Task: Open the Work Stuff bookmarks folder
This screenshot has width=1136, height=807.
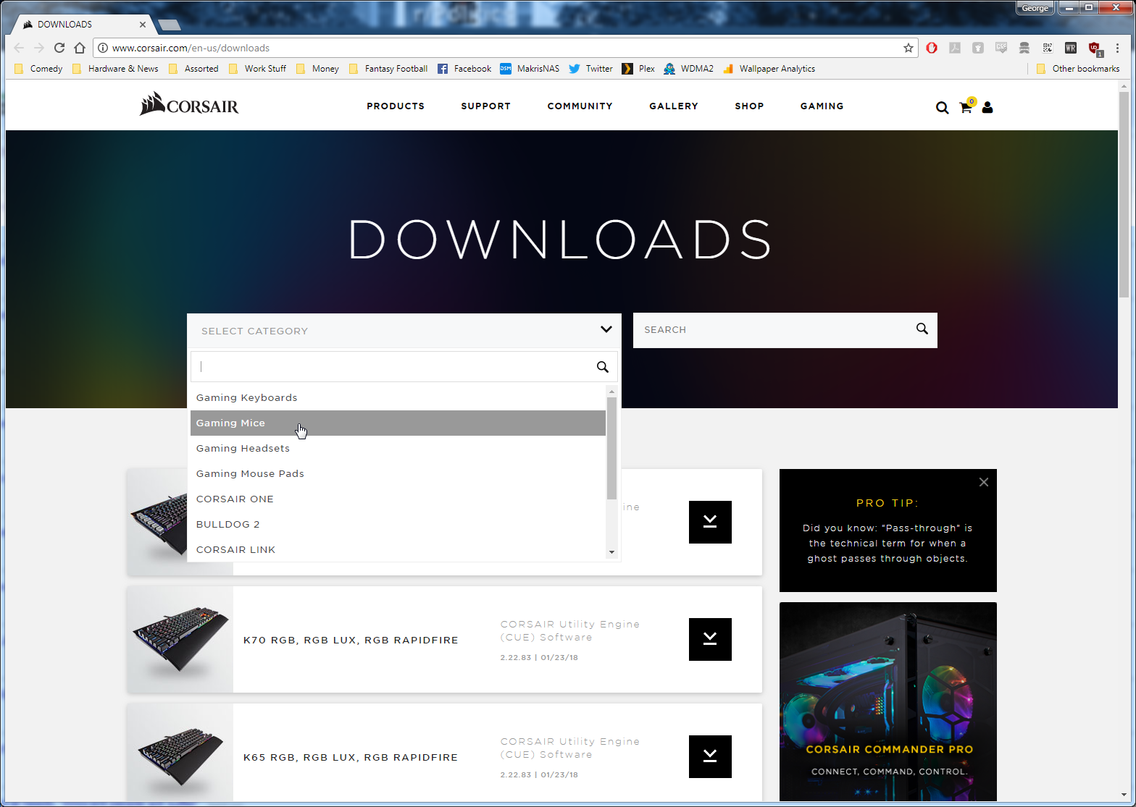Action: [x=257, y=69]
